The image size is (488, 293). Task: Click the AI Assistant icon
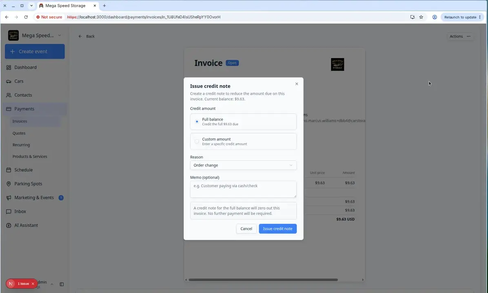pos(9,225)
